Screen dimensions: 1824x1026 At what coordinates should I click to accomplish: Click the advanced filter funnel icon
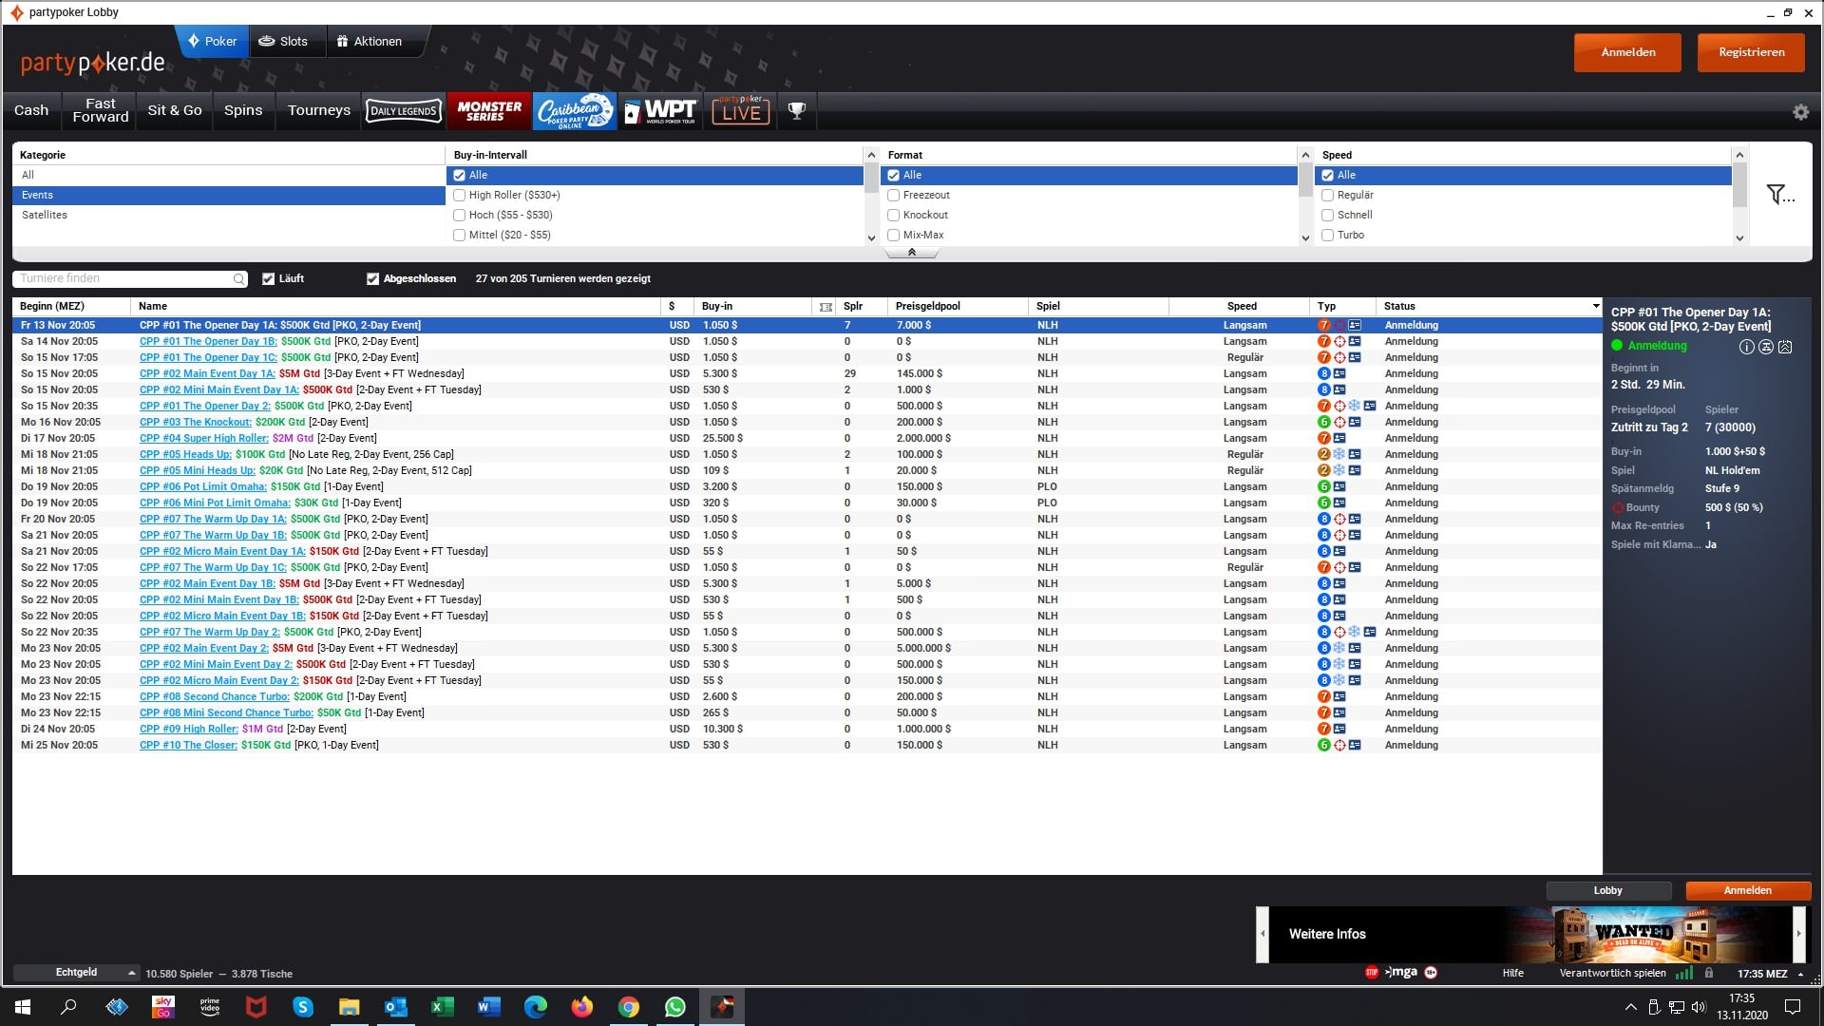click(x=1777, y=195)
